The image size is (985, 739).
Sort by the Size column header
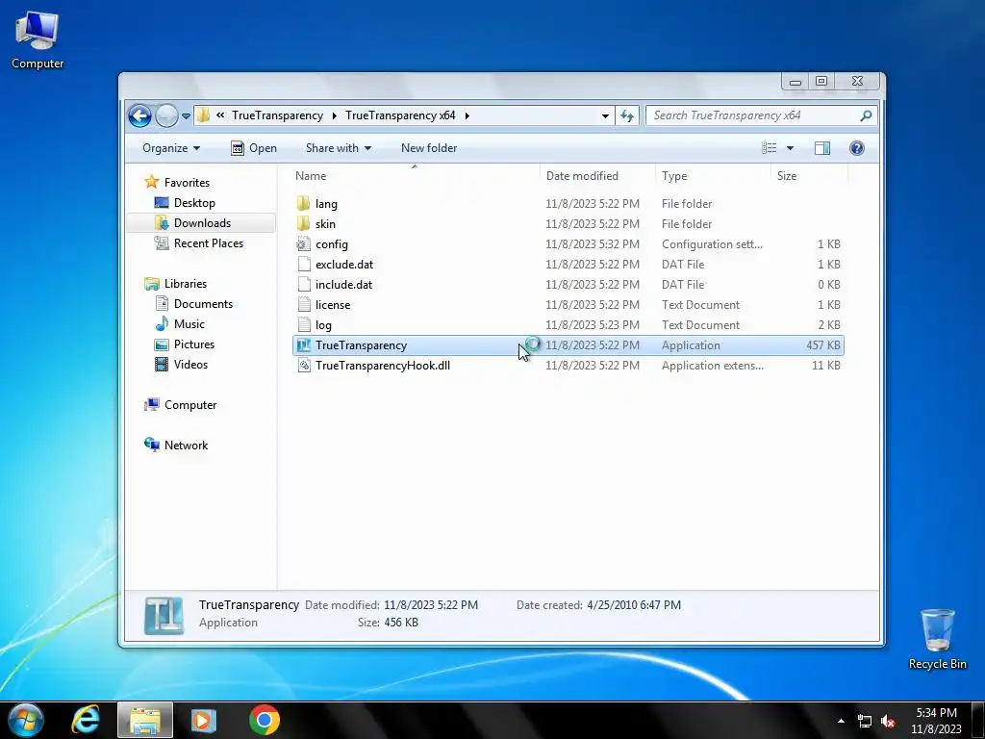coord(787,176)
